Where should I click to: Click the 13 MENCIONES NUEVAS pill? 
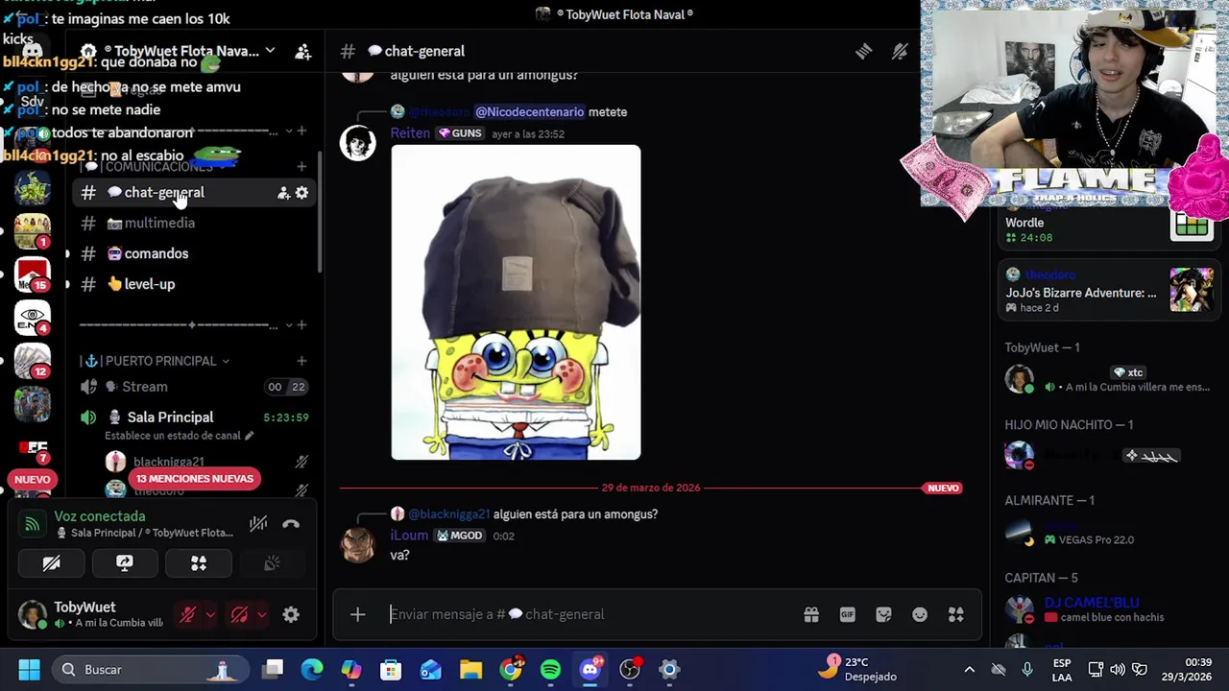pos(194,479)
